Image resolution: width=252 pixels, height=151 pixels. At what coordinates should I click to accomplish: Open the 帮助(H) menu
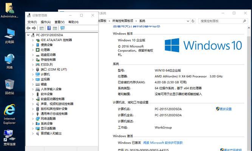(73, 22)
